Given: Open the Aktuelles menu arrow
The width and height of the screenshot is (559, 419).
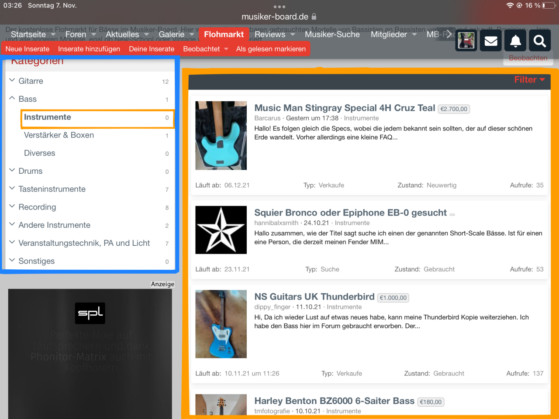Looking at the screenshot, I should (x=146, y=34).
